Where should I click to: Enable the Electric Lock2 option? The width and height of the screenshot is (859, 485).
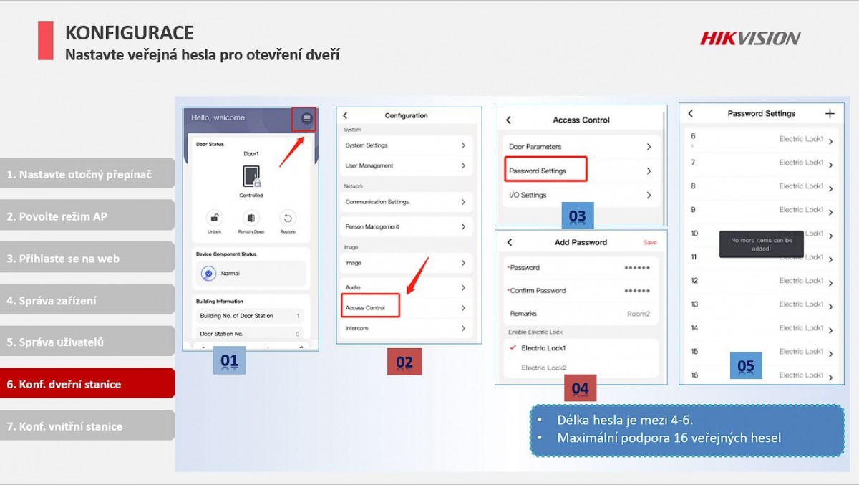pos(543,368)
